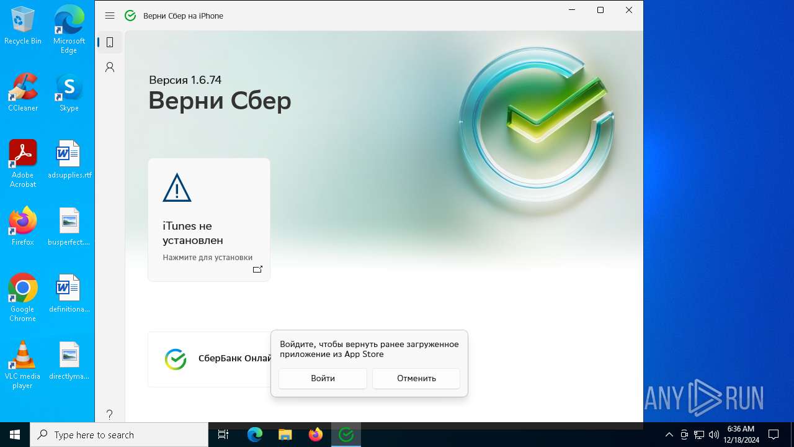Show hidden system tray icons
Viewport: 794px width, 447px height.
coord(669,435)
